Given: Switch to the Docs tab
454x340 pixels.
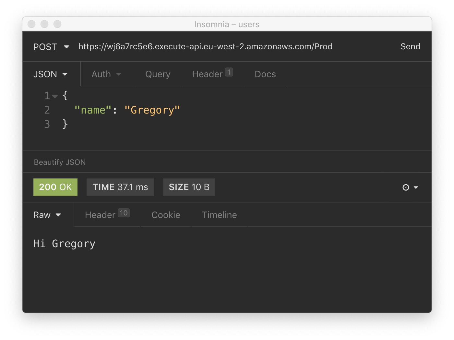Looking at the screenshot, I should click(265, 74).
